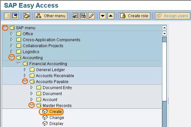Select the Display transaction label
Screen dimensions: 191x127
coord(56,124)
